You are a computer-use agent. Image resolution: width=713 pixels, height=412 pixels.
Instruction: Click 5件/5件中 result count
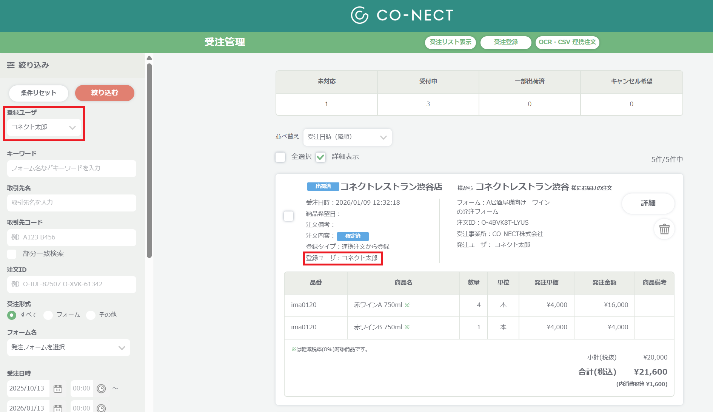pos(667,160)
